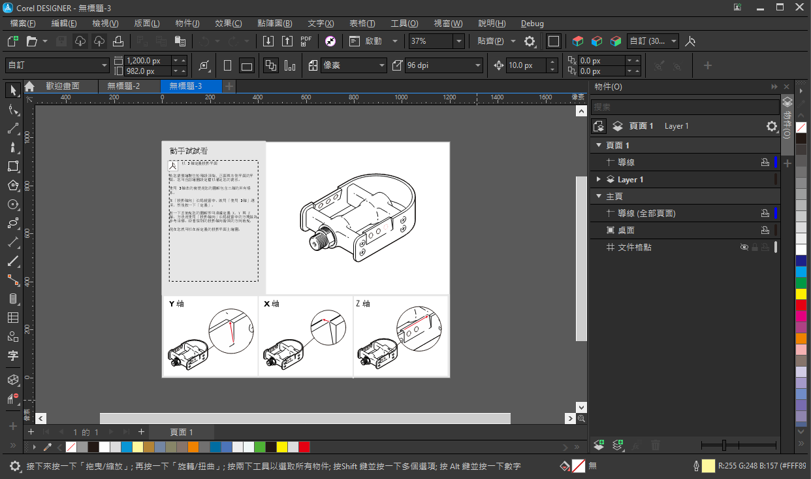Open a new document tab with the plus button

pyautogui.click(x=229, y=86)
